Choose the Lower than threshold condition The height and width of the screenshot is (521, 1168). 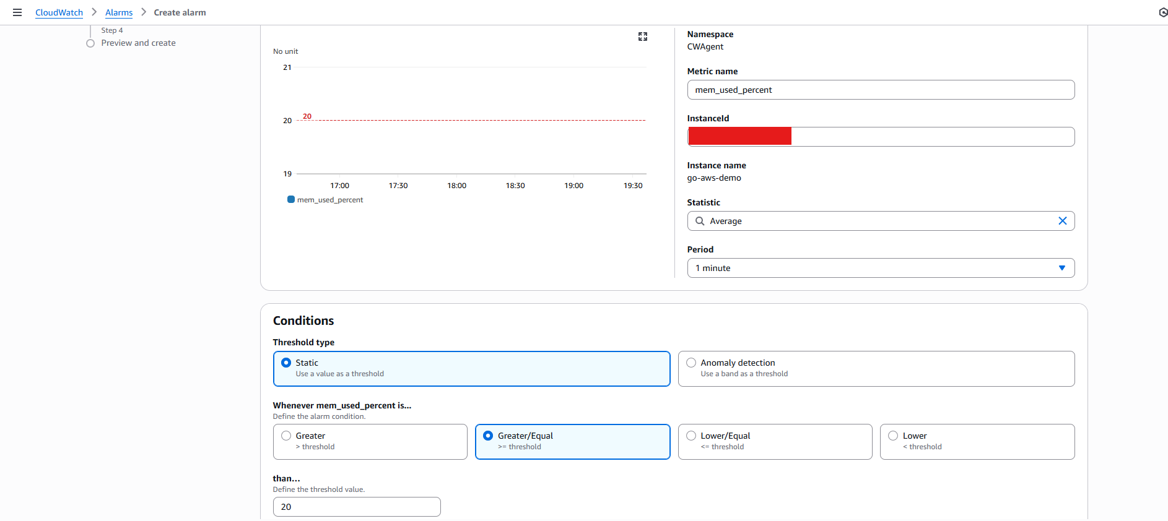pyautogui.click(x=893, y=436)
